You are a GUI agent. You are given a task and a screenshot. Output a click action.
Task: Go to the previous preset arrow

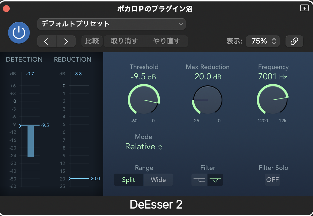point(47,41)
